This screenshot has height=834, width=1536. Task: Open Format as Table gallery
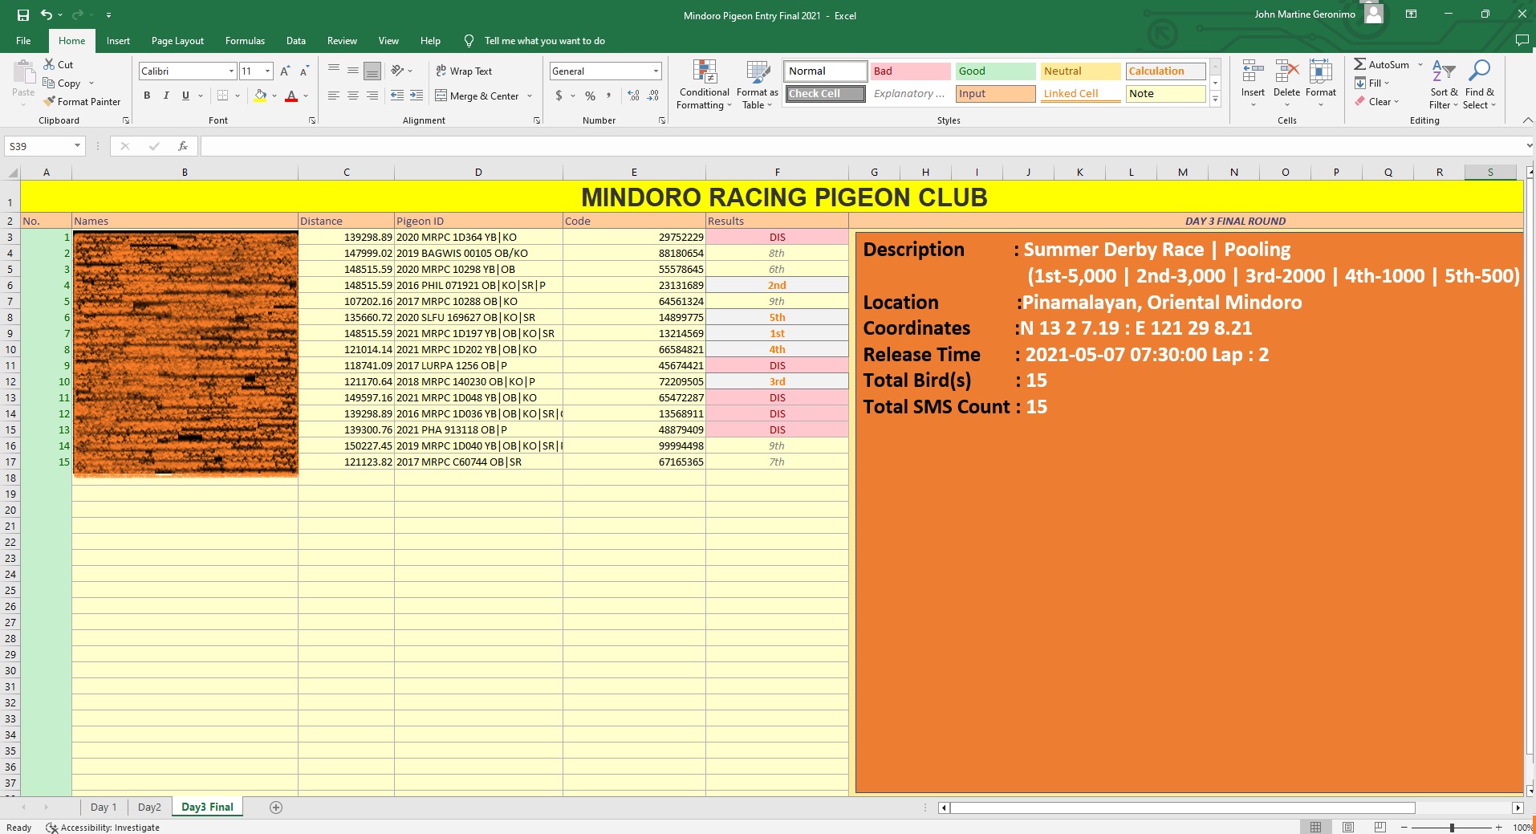pos(758,85)
